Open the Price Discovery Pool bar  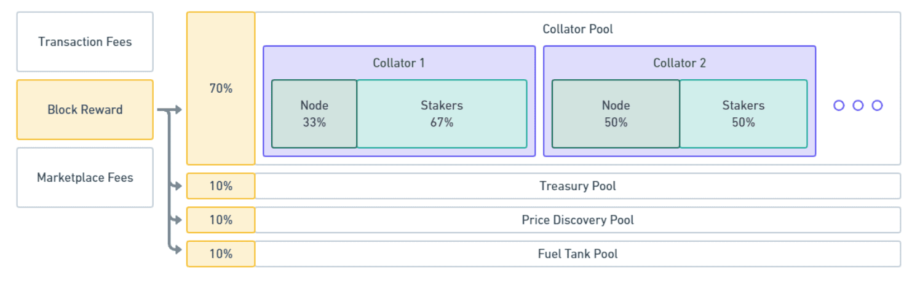(577, 220)
